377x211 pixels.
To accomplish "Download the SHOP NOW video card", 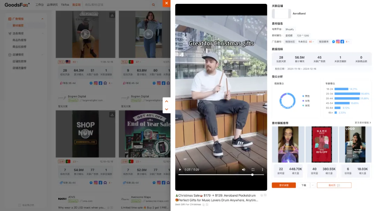I will pos(112,115).
